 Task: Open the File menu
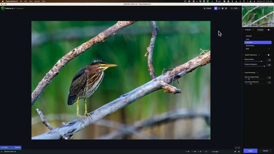[21, 1]
